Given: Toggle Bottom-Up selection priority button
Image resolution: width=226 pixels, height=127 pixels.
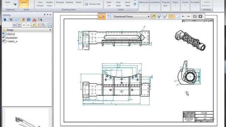Looking at the screenshot, I should [159, 17].
